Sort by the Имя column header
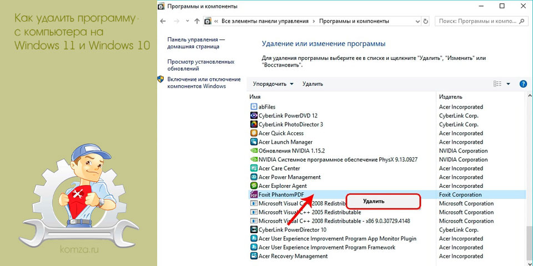 (255, 96)
